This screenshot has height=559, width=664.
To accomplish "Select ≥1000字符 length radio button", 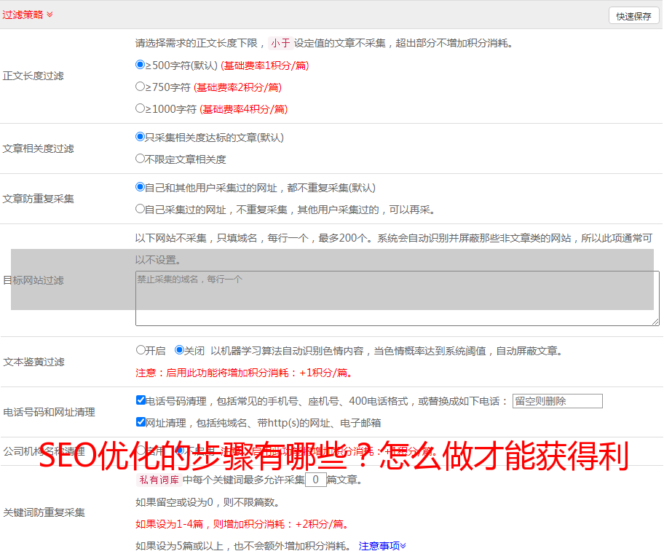I will click(x=141, y=108).
